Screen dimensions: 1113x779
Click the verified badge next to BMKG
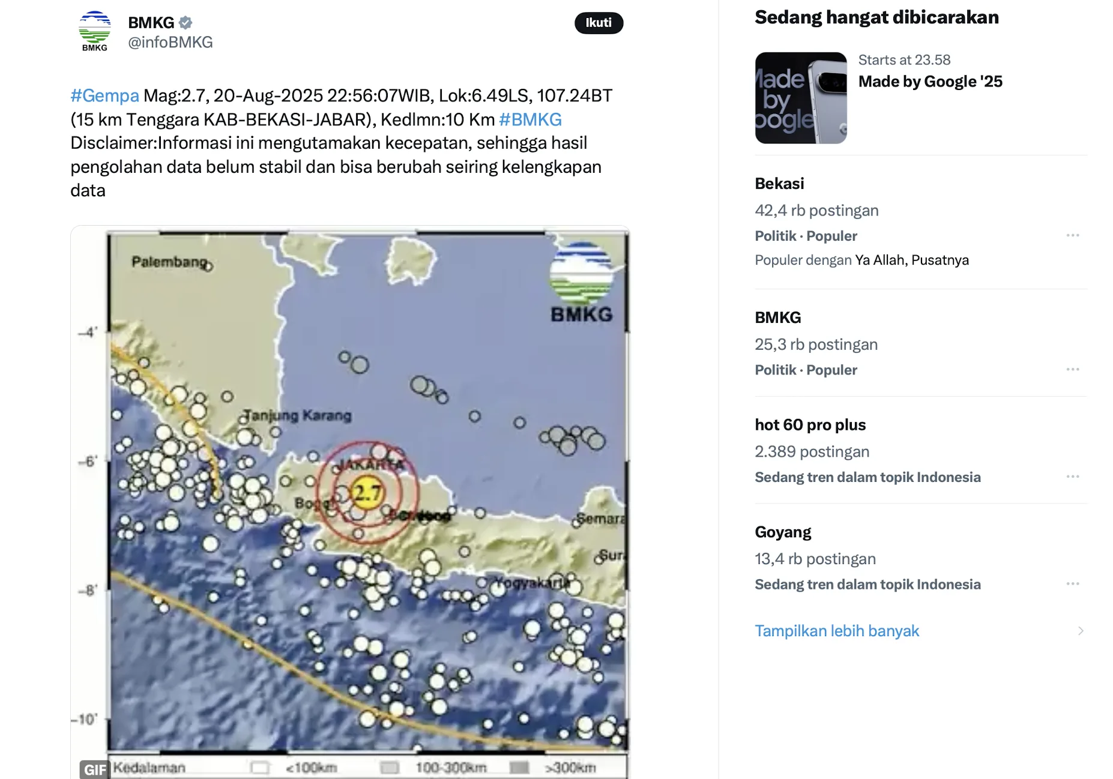(185, 23)
